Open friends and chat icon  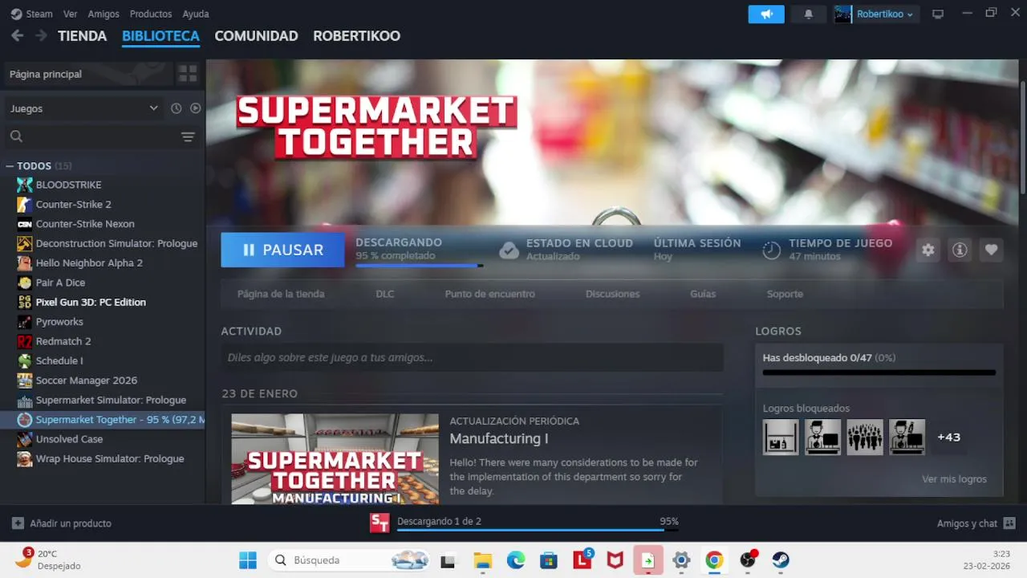[1009, 523]
